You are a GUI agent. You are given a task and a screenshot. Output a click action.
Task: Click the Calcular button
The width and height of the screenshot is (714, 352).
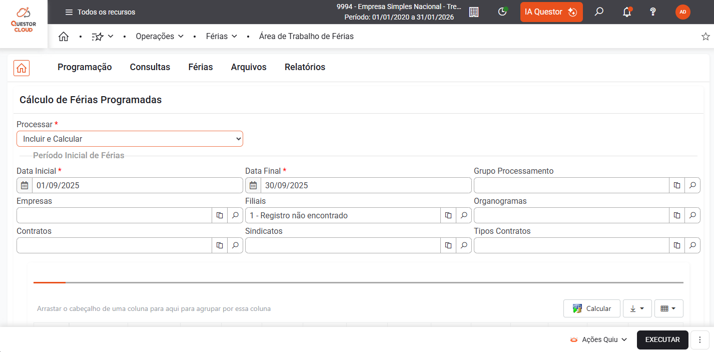[x=591, y=308]
